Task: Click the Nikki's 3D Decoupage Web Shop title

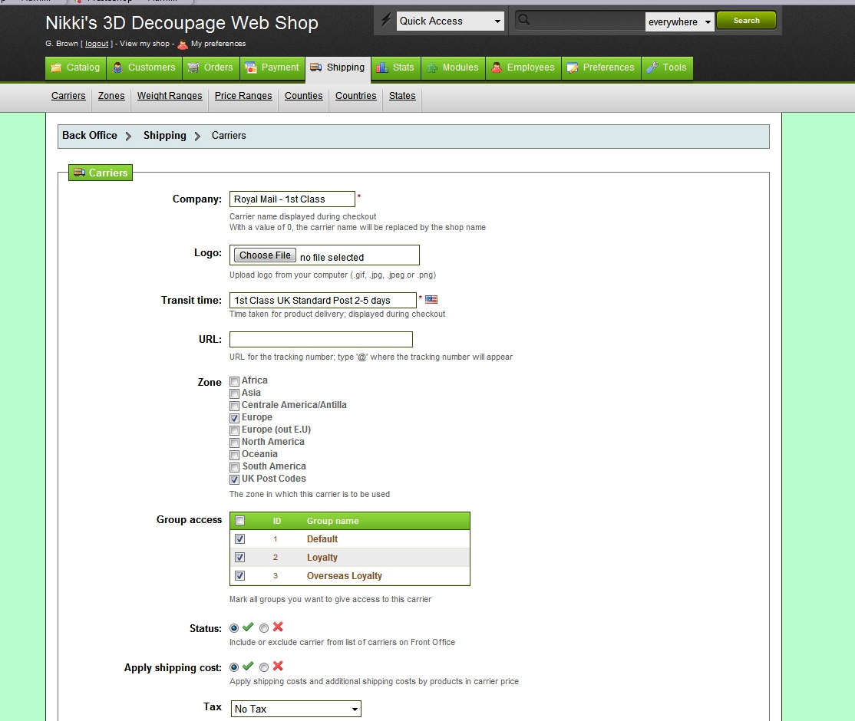Action: point(182,23)
